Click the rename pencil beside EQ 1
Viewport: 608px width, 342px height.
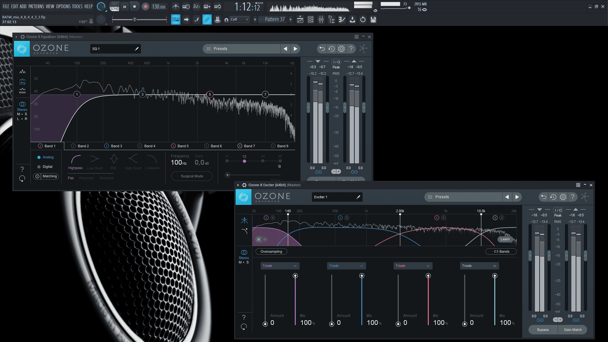pos(137,49)
